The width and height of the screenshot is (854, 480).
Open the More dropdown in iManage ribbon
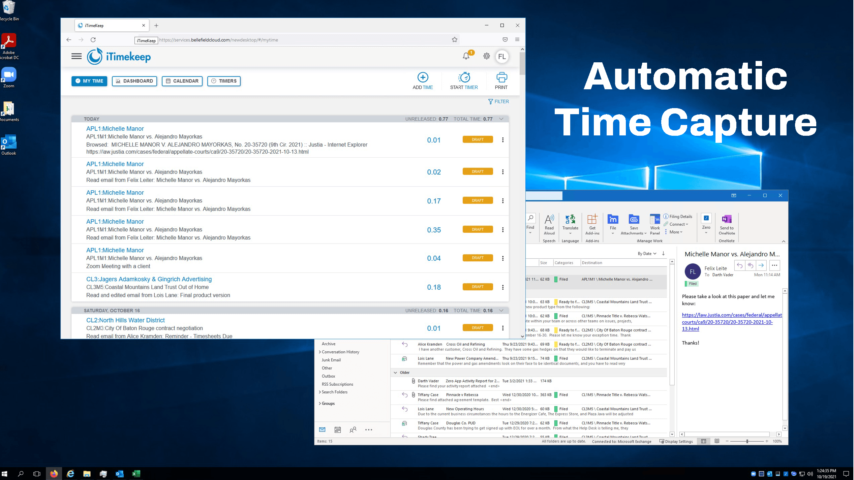pyautogui.click(x=673, y=232)
